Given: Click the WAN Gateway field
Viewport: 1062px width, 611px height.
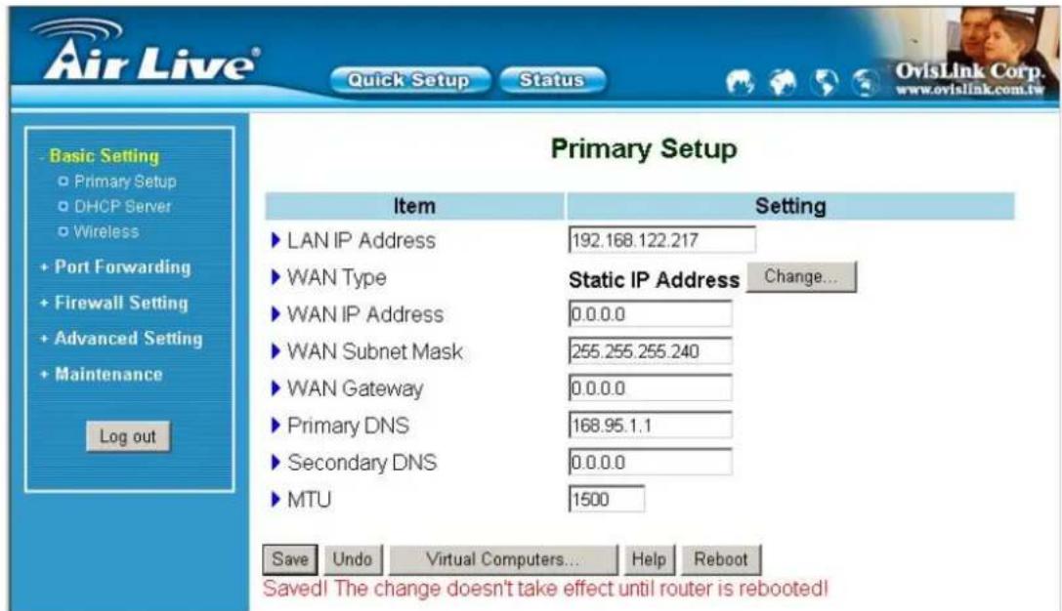Looking at the screenshot, I should [x=651, y=388].
